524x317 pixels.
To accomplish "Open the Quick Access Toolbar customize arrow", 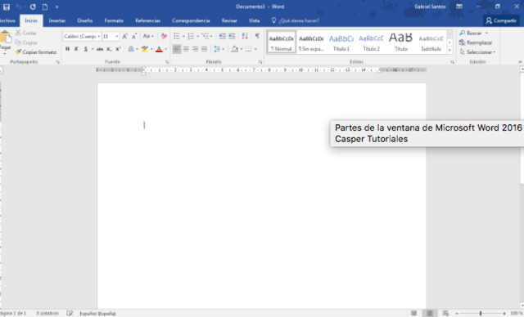I will click(56, 7).
